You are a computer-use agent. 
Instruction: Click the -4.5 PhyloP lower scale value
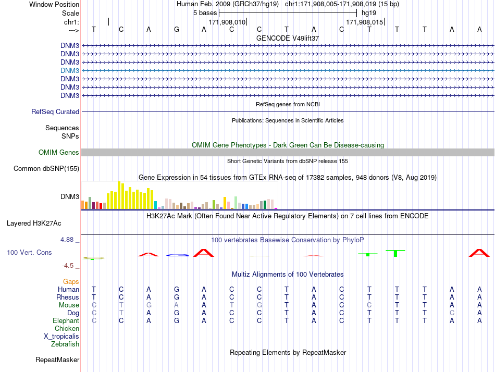68,266
